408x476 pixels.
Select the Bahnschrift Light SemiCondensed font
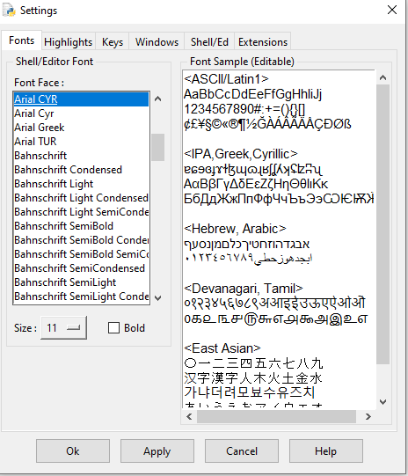[x=81, y=212]
